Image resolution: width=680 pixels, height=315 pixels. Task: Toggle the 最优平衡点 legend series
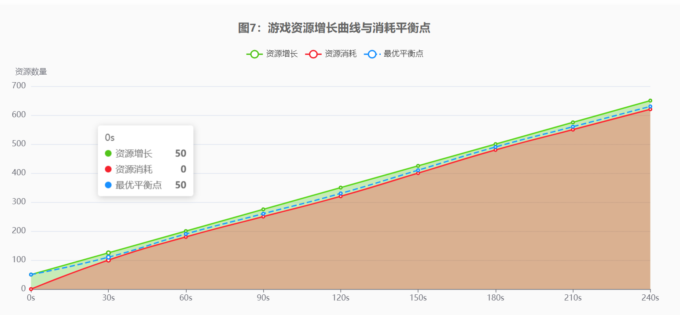pyautogui.click(x=393, y=54)
